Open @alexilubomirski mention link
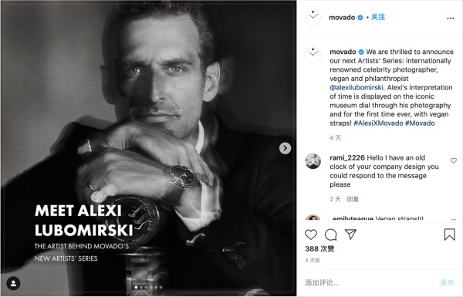Viewport: 463px width, 297px height. tap(357, 87)
